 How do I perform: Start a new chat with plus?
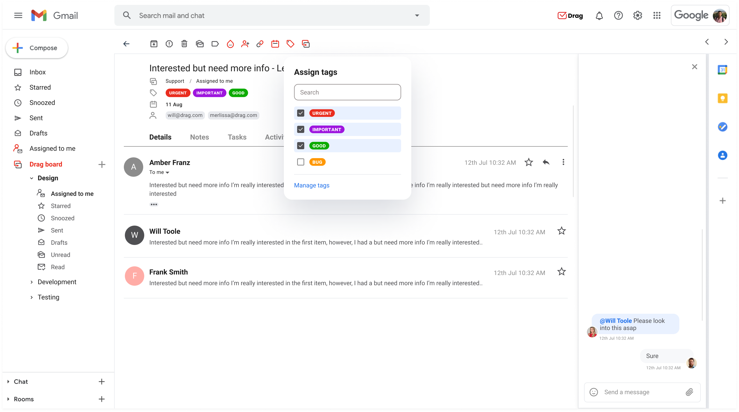(102, 382)
